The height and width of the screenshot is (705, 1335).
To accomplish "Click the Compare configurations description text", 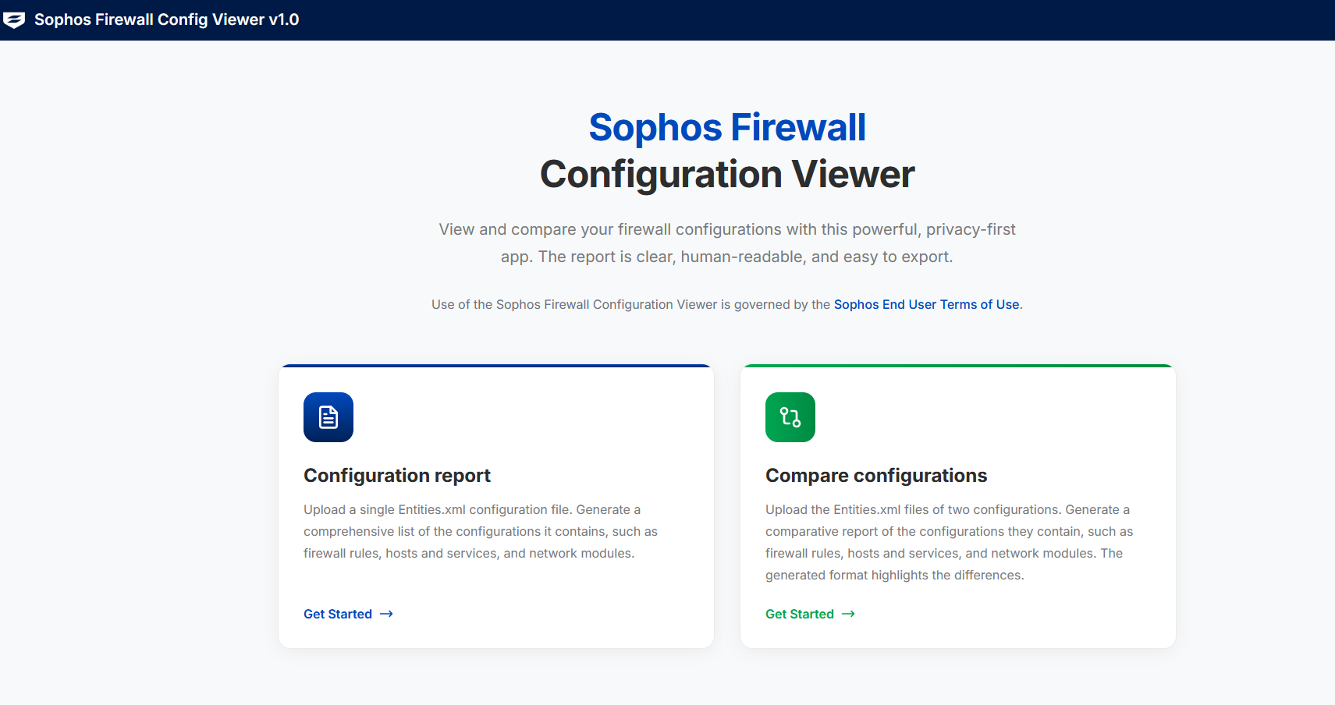I will coord(949,542).
